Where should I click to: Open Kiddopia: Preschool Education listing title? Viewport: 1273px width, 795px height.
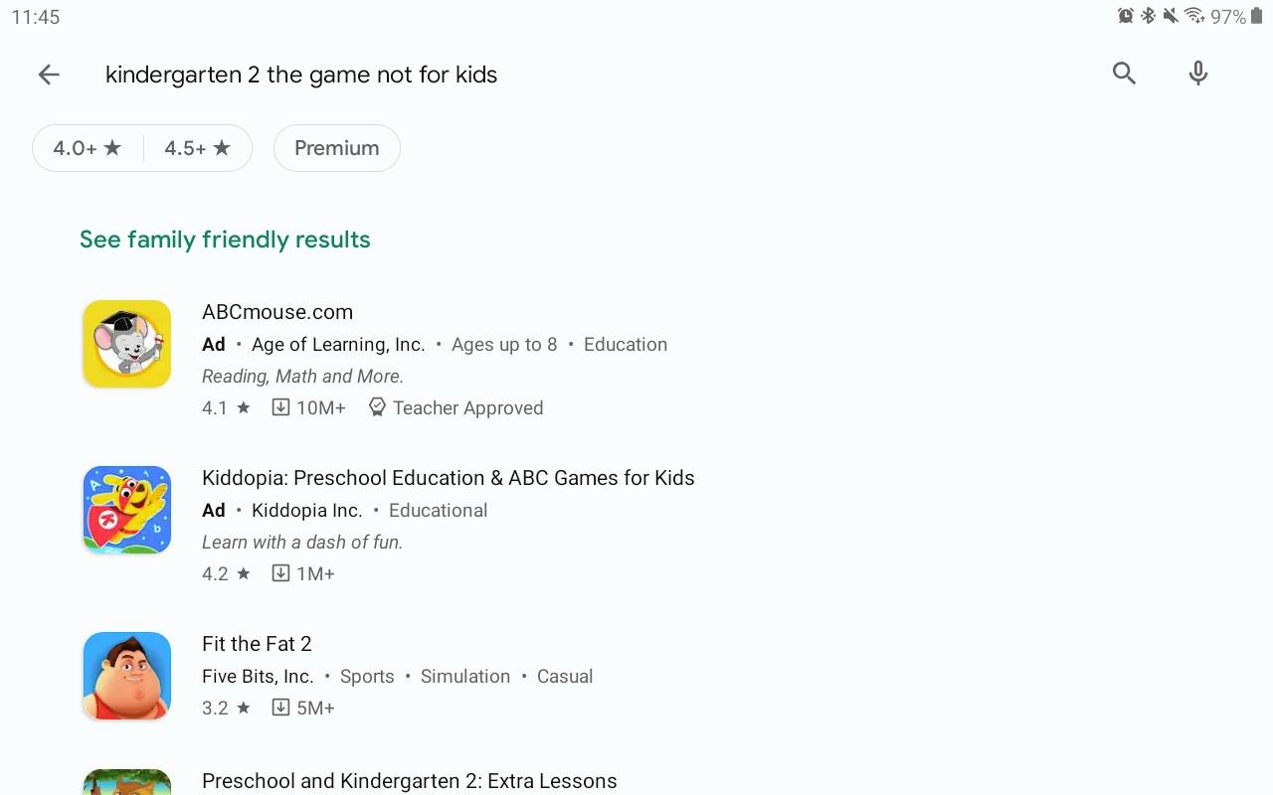[x=448, y=478]
